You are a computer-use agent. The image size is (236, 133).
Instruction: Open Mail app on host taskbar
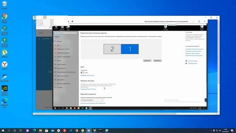click(52, 130)
